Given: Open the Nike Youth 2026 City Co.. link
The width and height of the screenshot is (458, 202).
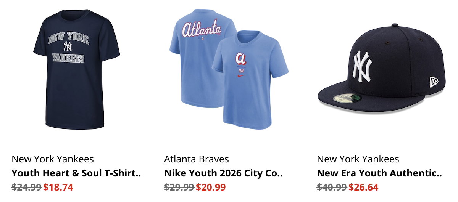Looking at the screenshot, I should pyautogui.click(x=224, y=173).
